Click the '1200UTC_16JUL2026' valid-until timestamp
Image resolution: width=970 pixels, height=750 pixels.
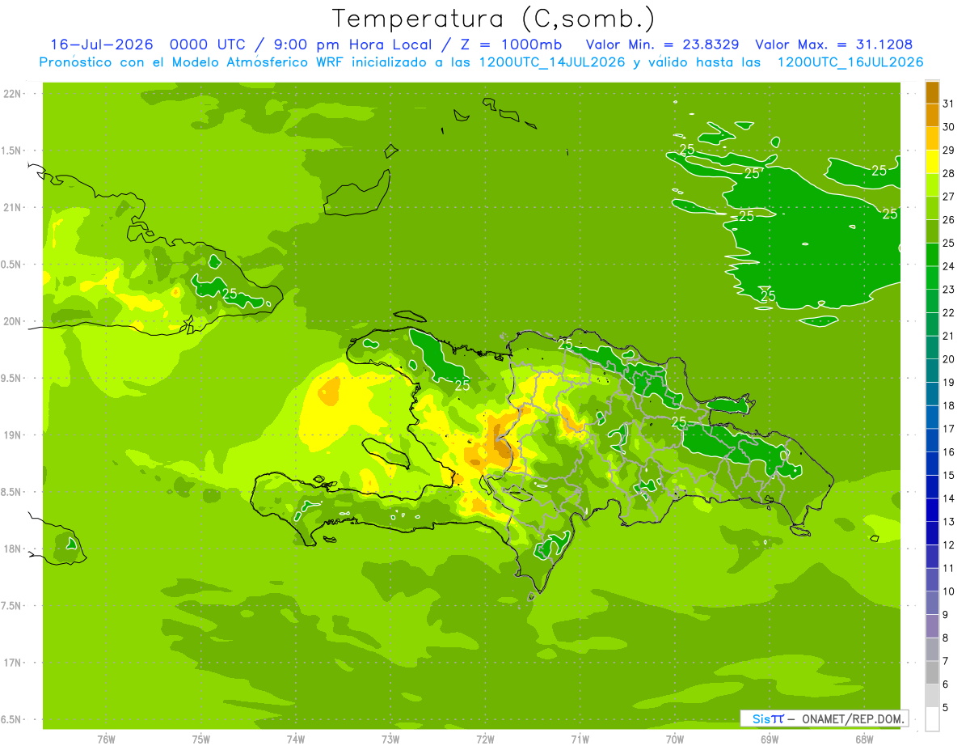850,62
